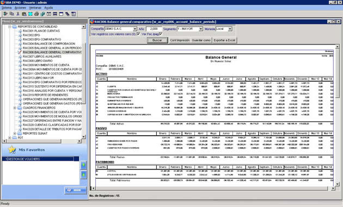Click the tile vertical windows icon
This screenshot has height=207, width=343.
pyautogui.click(x=49, y=14)
